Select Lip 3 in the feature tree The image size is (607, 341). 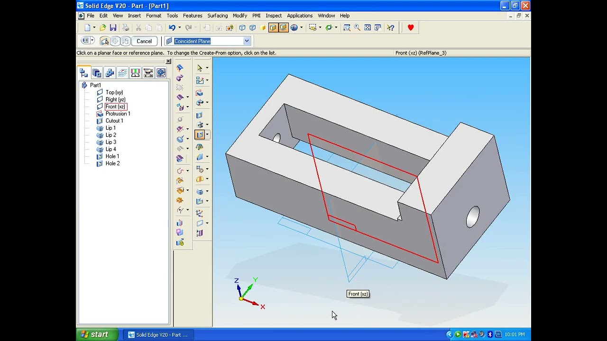110,142
